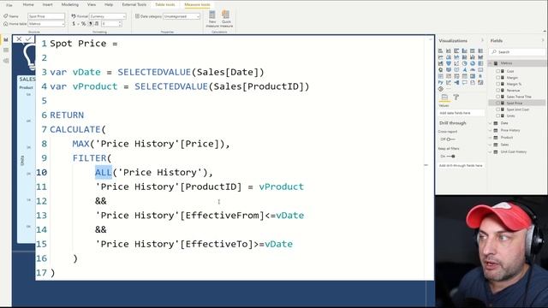Open the External Tools ribbon tab
This screenshot has height=308, width=548.
(x=134, y=5)
